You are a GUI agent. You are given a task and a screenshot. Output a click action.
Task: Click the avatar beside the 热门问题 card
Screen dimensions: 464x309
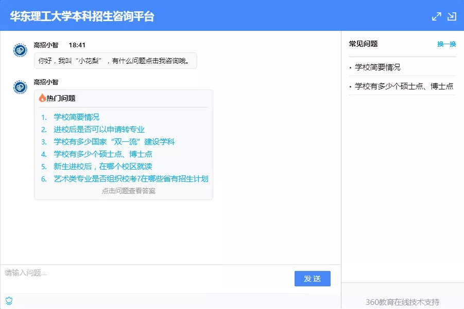tap(20, 87)
